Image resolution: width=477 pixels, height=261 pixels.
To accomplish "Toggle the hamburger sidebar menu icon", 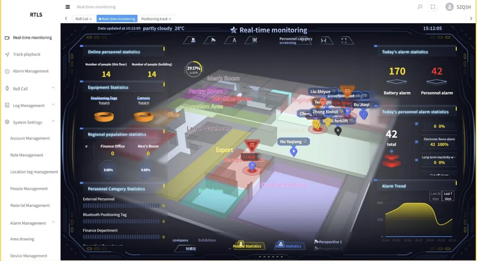I will pyautogui.click(x=68, y=7).
